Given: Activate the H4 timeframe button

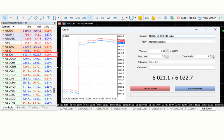Looking at the screenshot, I should (x=96, y=18).
